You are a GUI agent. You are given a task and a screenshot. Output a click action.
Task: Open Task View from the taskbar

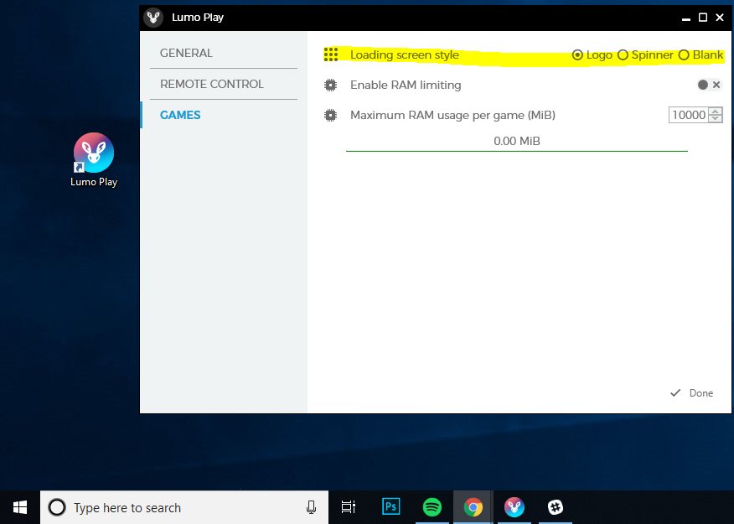click(x=349, y=507)
